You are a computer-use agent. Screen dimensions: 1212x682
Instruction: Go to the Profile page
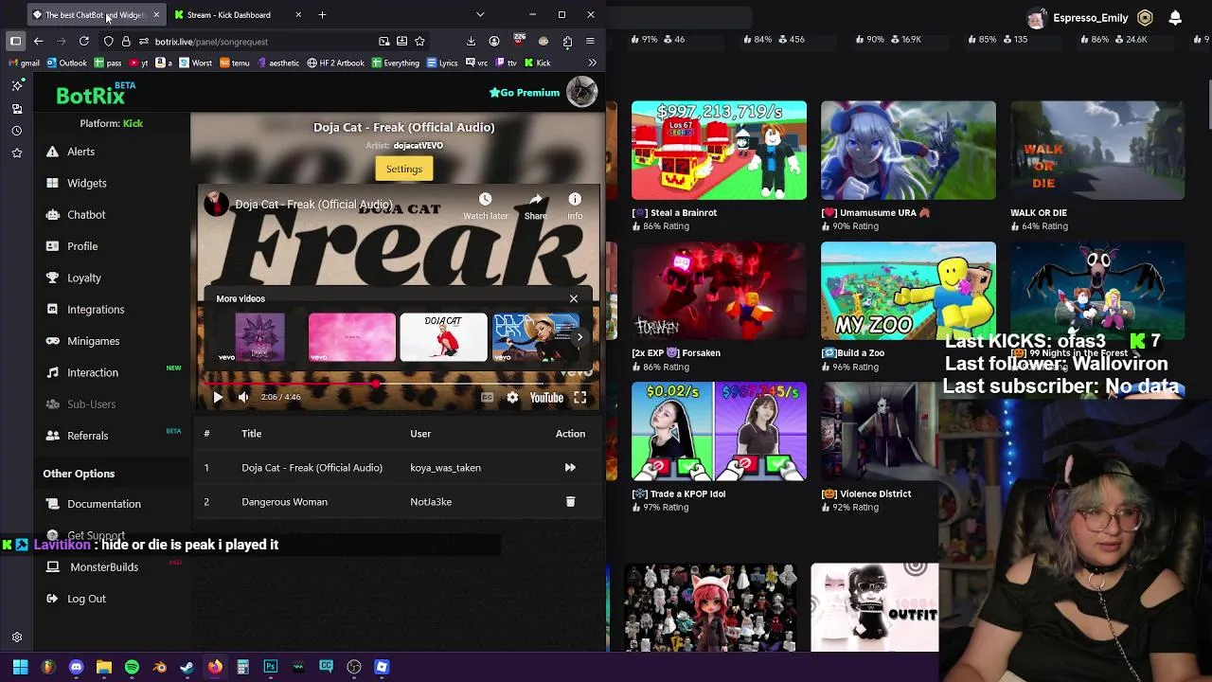click(x=82, y=246)
